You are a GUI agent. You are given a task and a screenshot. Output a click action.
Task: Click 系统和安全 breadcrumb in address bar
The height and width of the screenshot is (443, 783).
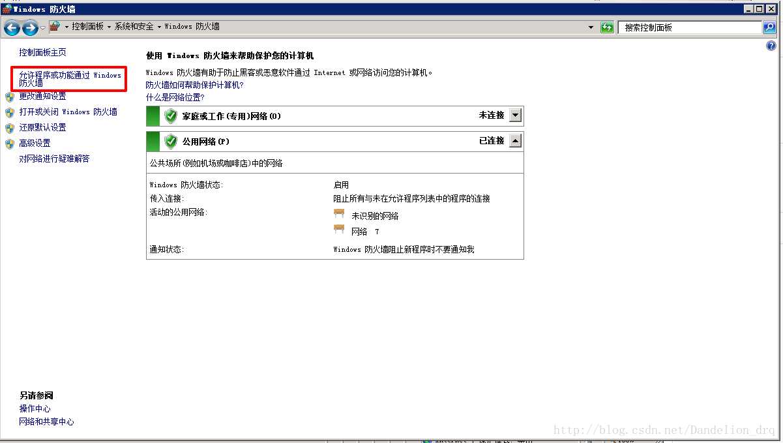pos(134,27)
